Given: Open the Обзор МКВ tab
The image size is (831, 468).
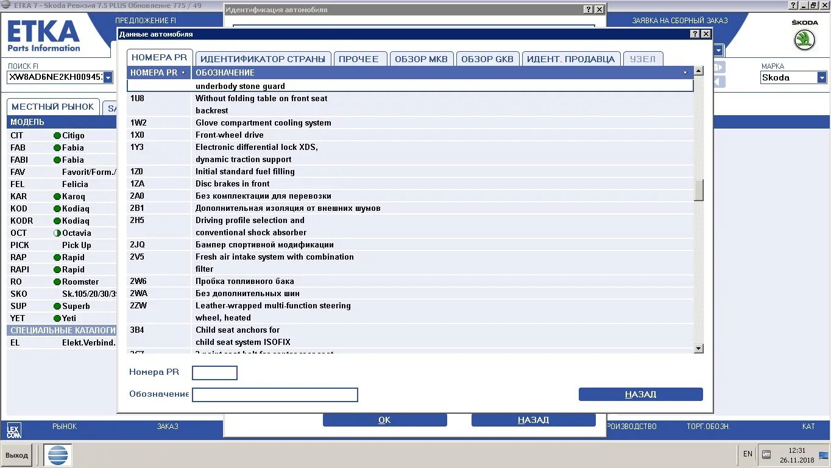Looking at the screenshot, I should [x=421, y=59].
